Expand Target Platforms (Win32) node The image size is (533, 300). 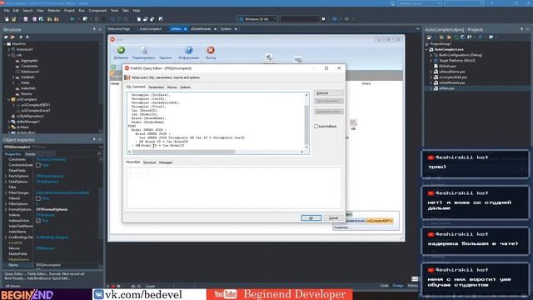click(x=431, y=61)
